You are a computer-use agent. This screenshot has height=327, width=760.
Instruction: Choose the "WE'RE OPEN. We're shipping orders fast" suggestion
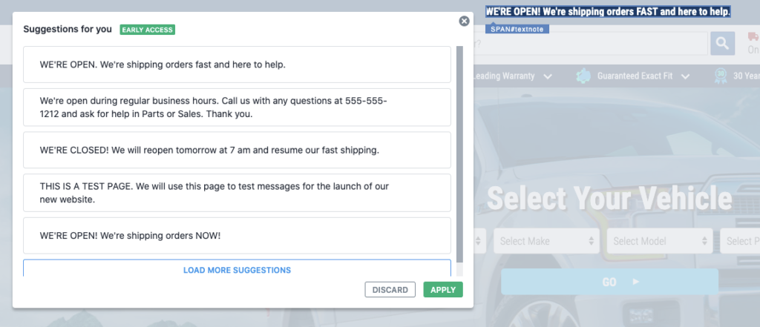[237, 65]
